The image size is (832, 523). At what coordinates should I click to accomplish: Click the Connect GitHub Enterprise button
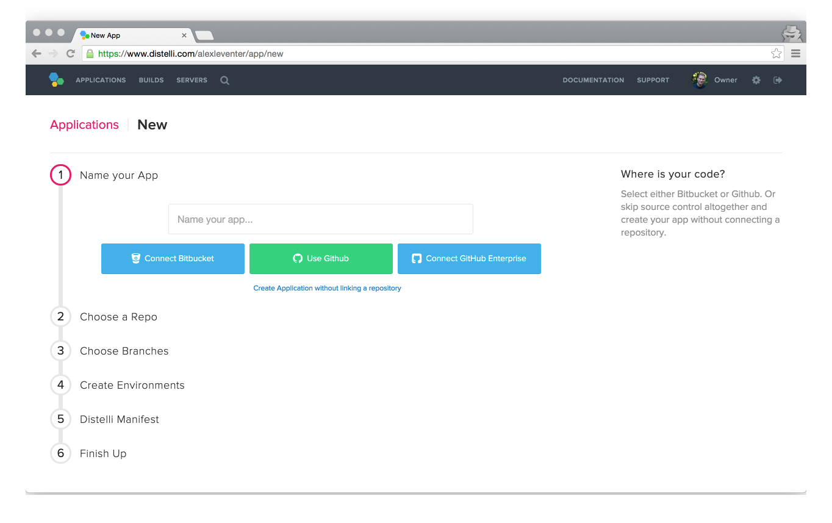469,259
